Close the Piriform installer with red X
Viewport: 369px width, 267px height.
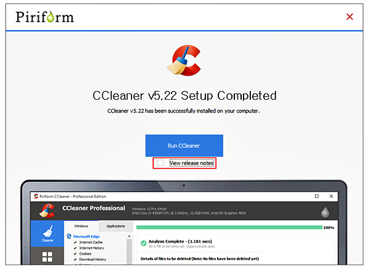coord(350,17)
